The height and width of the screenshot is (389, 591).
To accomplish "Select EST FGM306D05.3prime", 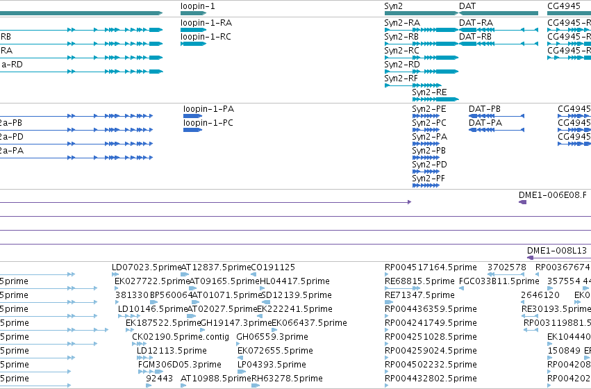I will pos(151,372).
